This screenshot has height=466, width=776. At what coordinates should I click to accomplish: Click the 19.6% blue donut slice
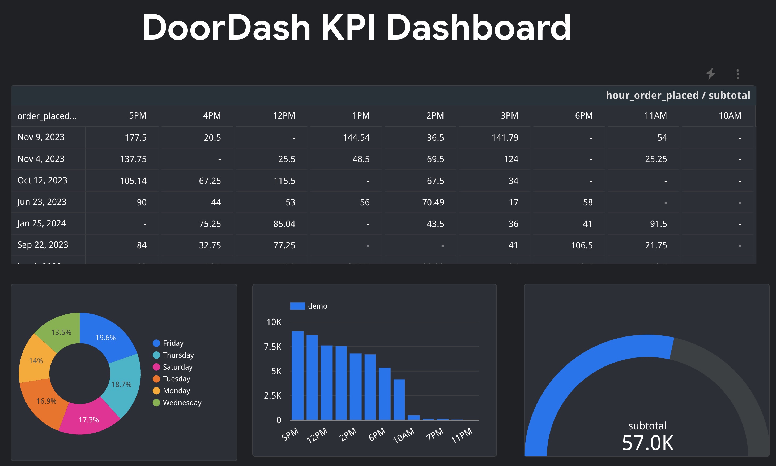pos(105,338)
